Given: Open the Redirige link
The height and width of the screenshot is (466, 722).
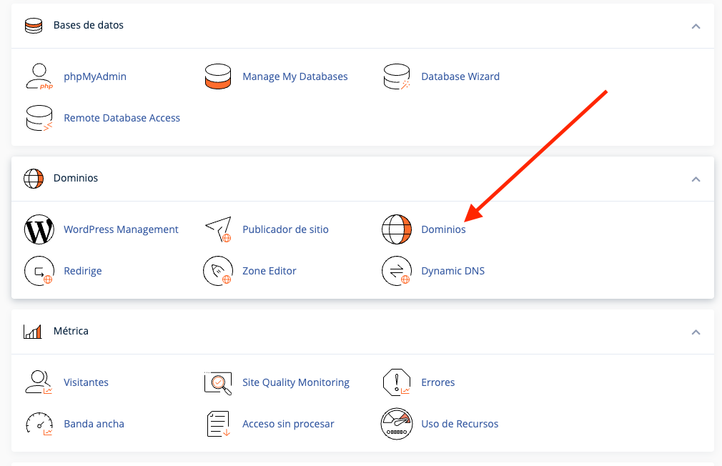Looking at the screenshot, I should tap(83, 271).
